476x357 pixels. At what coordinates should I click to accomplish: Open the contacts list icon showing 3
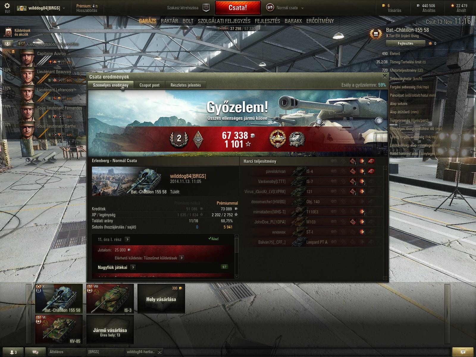click(13, 352)
